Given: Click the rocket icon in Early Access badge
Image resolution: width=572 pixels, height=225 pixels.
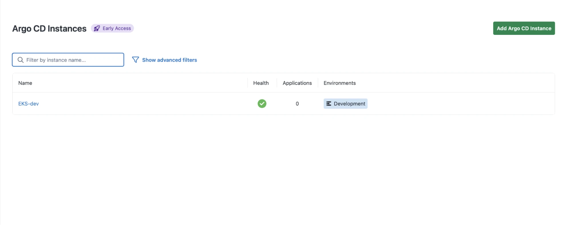Looking at the screenshot, I should pos(97,28).
